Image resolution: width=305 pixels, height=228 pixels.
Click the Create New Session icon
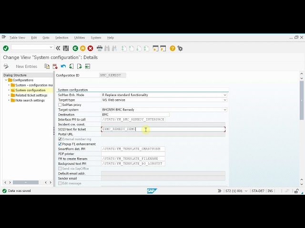pos(155,48)
